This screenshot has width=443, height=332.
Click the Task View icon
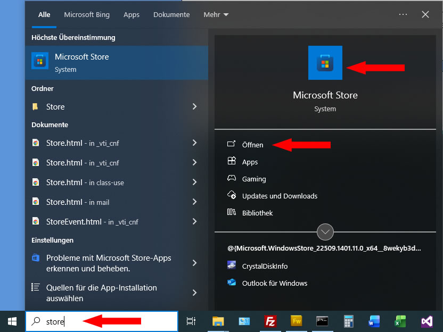tap(191, 321)
